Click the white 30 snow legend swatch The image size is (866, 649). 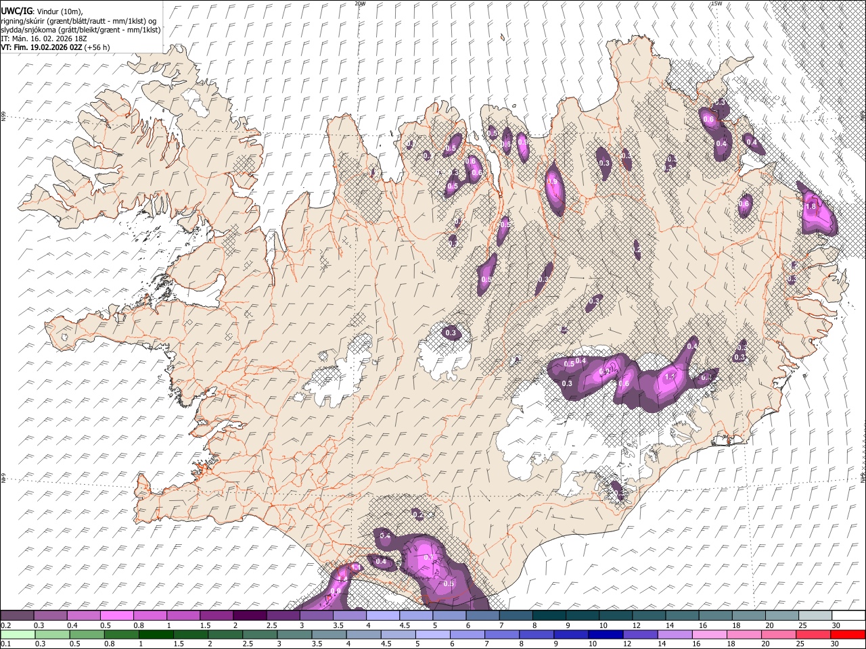[848, 616]
